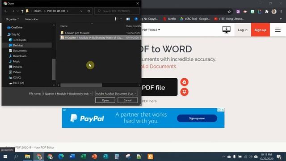
Task: Open Chrome three-dot menu
Action: tap(281, 12)
